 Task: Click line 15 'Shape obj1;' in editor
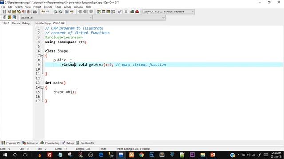pos(65,92)
